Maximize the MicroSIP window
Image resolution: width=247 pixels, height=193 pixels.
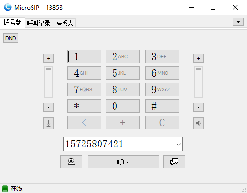(213, 7)
